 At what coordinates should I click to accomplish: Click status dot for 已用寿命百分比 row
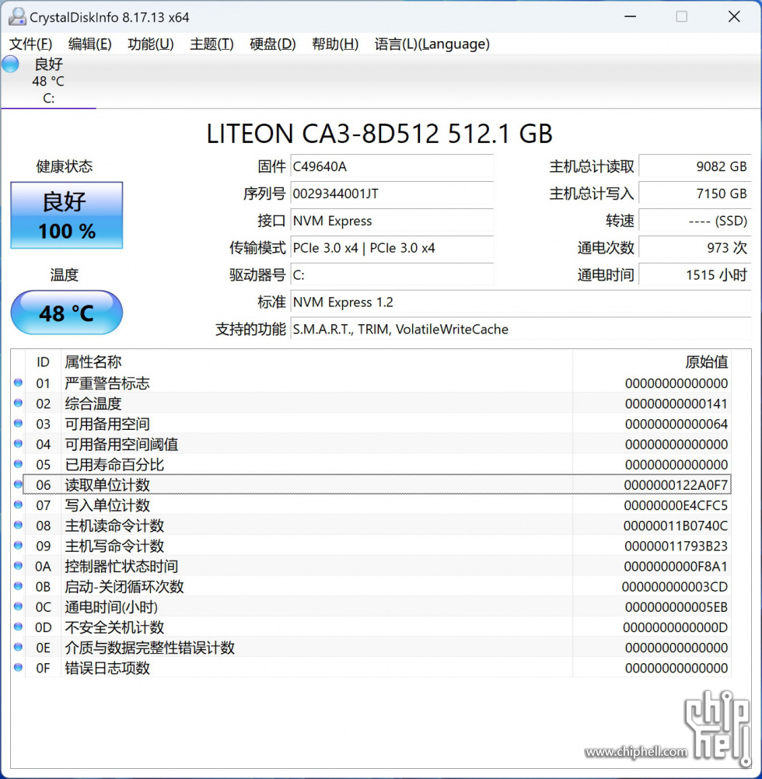[x=19, y=464]
